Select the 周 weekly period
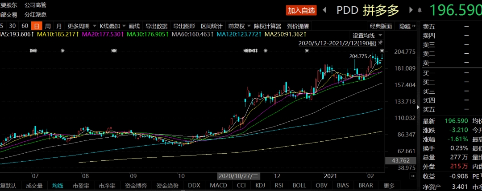The height and width of the screenshot is (191, 482). tap(48, 26)
